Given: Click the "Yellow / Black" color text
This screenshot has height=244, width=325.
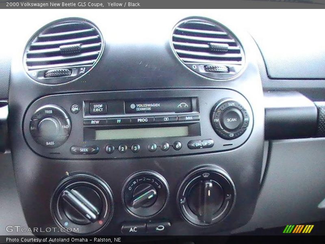Looking at the screenshot, I should point(124,4).
